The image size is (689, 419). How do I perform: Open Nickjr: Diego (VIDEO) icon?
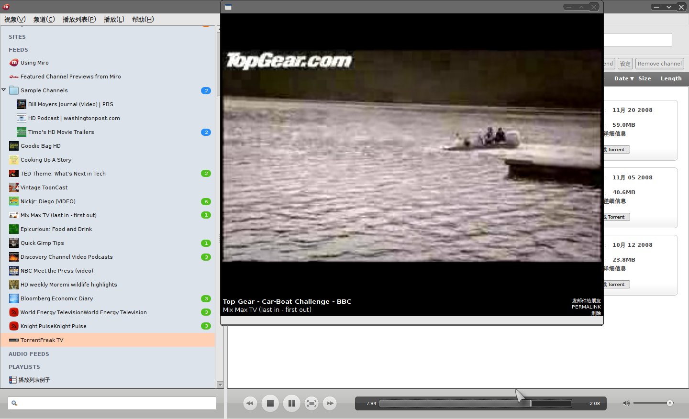pos(14,201)
